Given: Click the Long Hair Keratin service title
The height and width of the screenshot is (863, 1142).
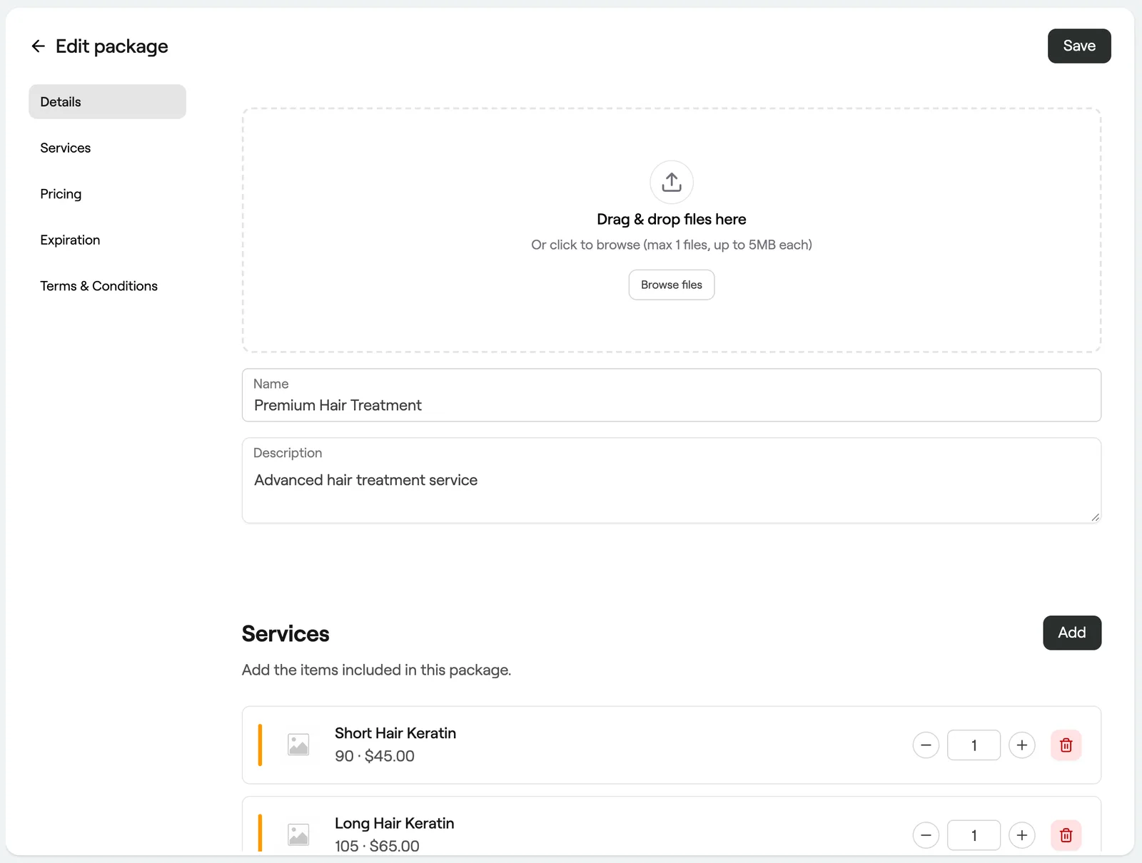Looking at the screenshot, I should tap(395, 823).
